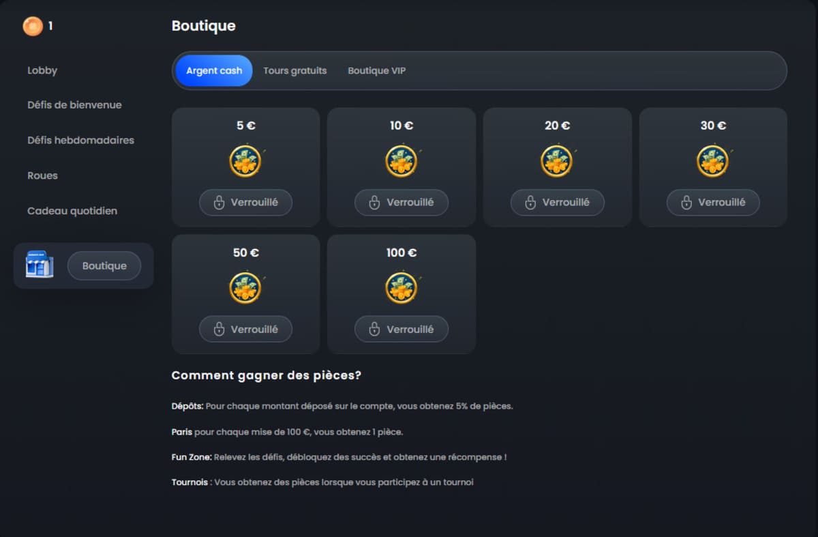Click the 30 € cash reward coin icon
This screenshot has width=818, height=537.
point(713,162)
